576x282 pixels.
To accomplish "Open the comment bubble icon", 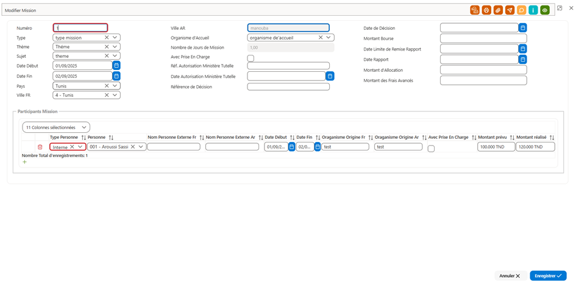I will coord(521,10).
